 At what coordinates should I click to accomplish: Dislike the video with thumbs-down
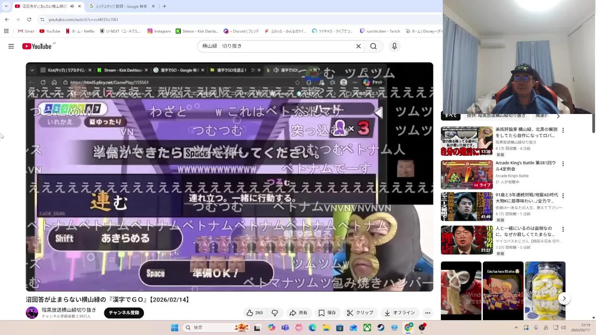pos(275,313)
